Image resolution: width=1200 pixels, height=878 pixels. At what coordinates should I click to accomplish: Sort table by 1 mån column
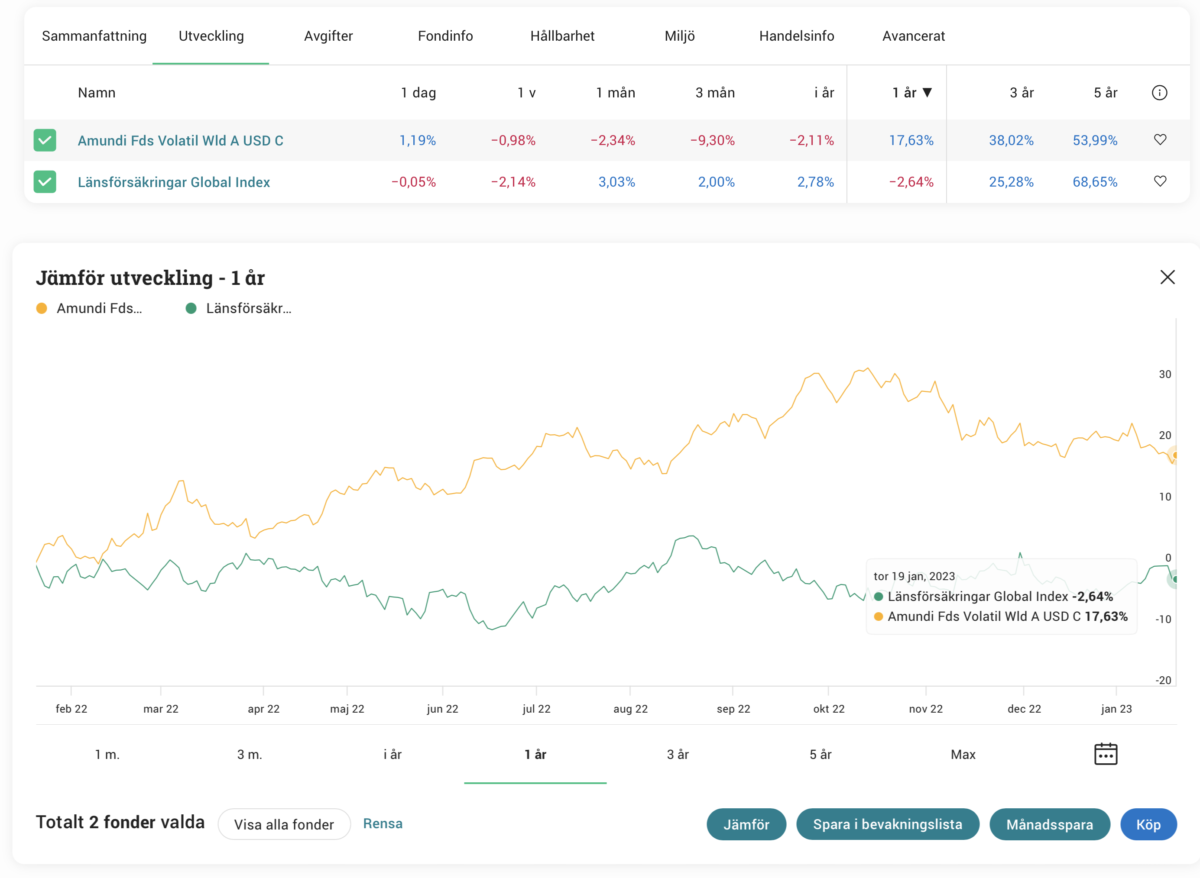click(x=615, y=93)
